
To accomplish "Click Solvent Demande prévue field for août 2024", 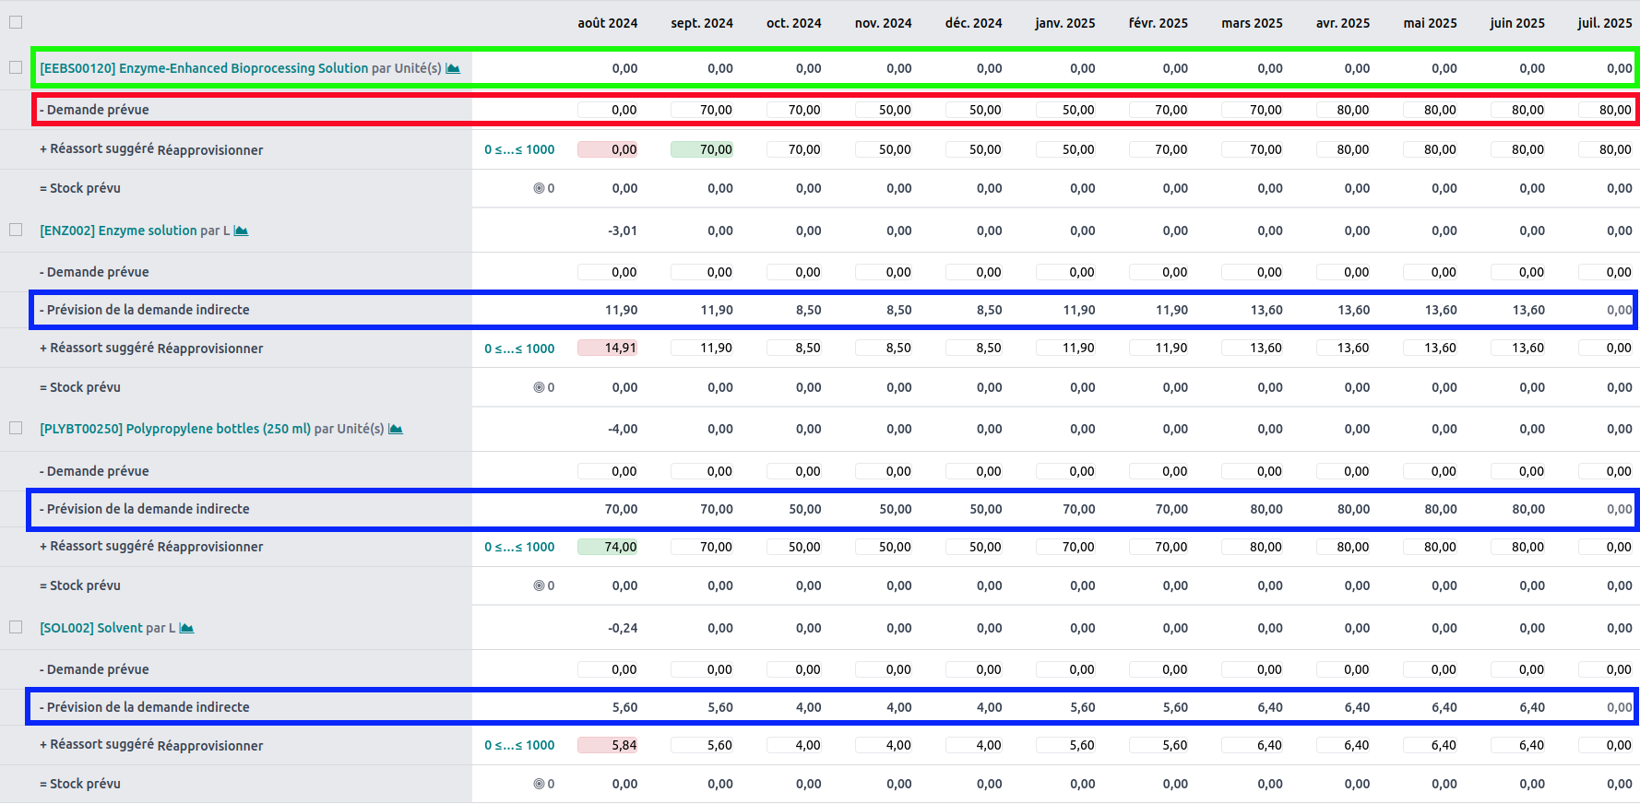I will point(608,669).
